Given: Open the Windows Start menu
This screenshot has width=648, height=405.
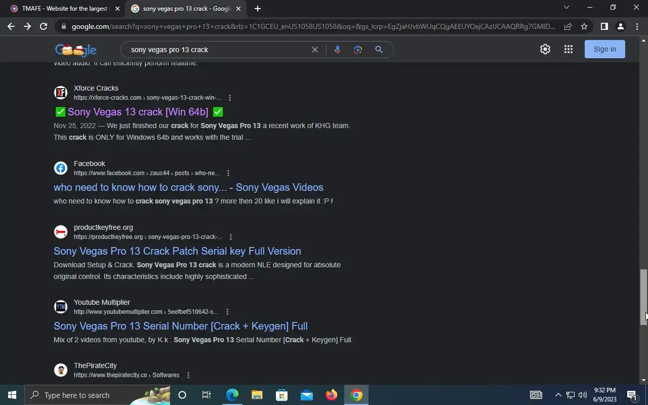Looking at the screenshot, I should pyautogui.click(x=12, y=395).
